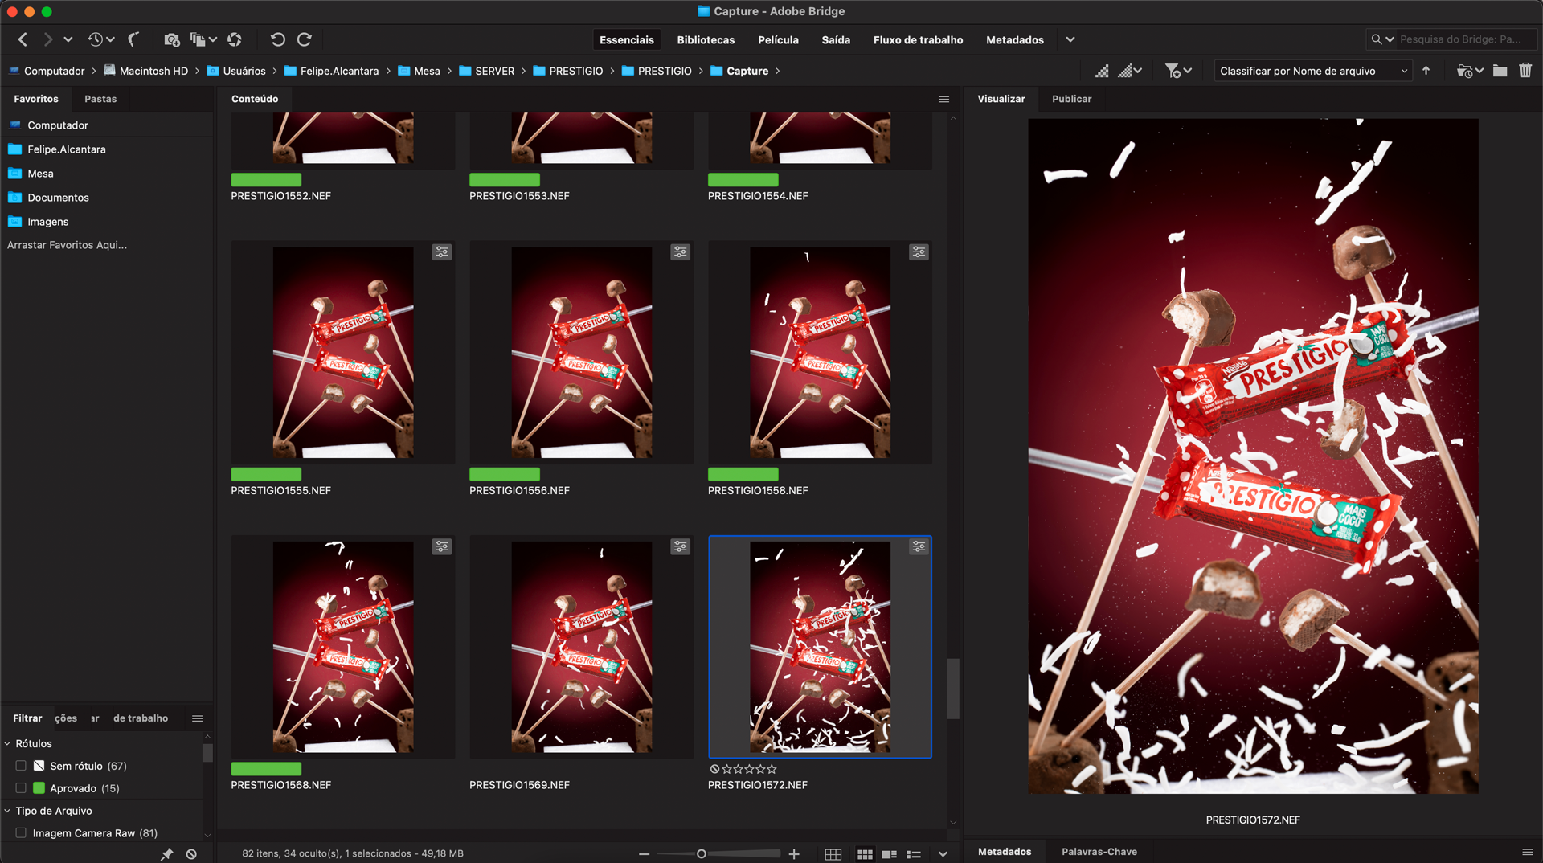
Task: Create a new folder
Action: tap(1500, 71)
